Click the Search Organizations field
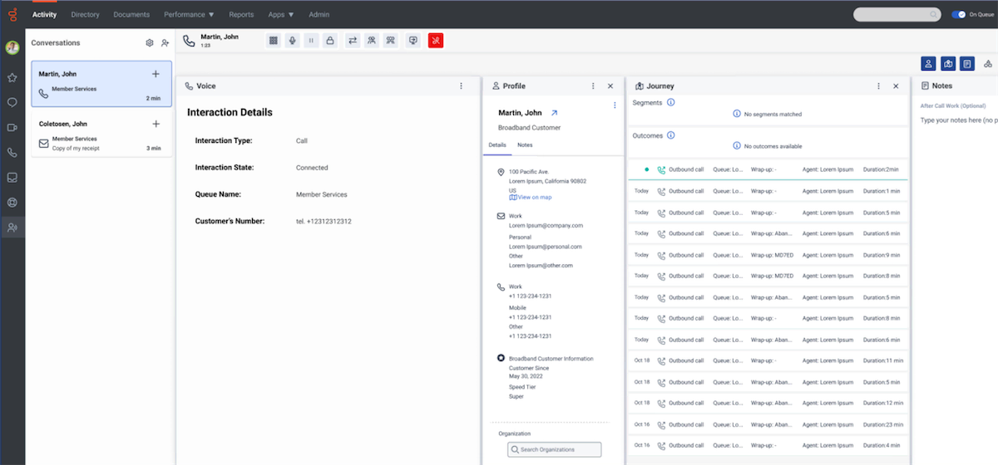This screenshot has height=465, width=998. click(x=554, y=449)
